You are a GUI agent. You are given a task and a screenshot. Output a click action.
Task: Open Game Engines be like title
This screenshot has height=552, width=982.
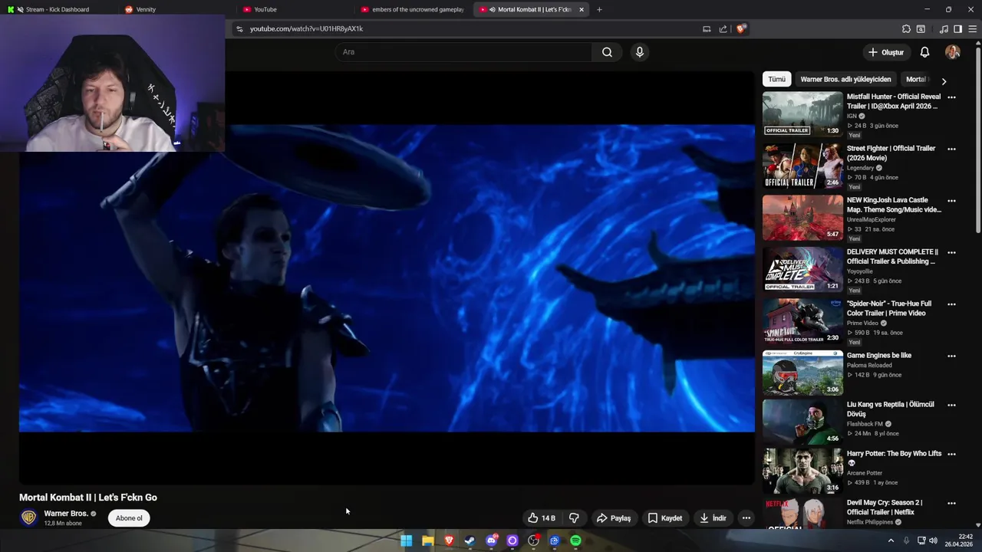(879, 356)
